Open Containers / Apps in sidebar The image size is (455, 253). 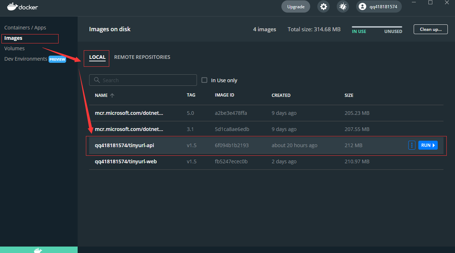(25, 28)
